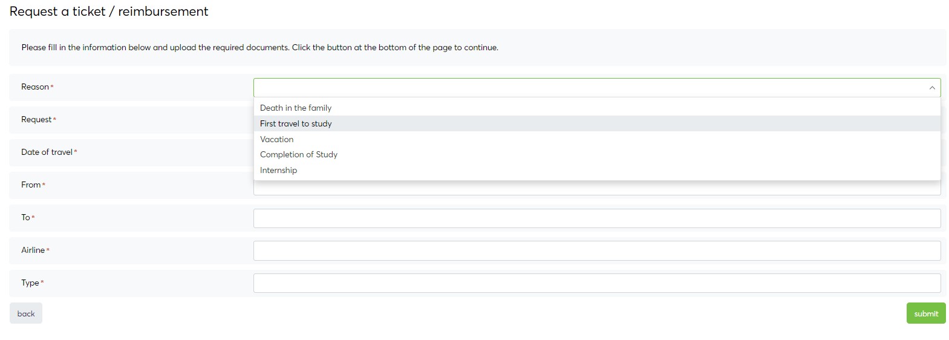The image size is (949, 340).
Task: Click the green submit button
Action: [925, 313]
